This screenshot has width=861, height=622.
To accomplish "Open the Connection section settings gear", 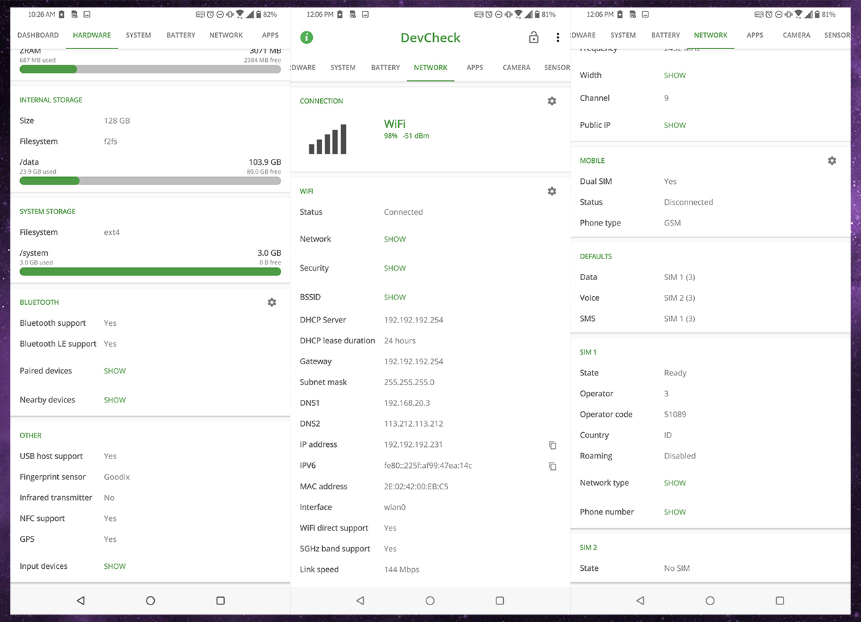I will pyautogui.click(x=552, y=101).
